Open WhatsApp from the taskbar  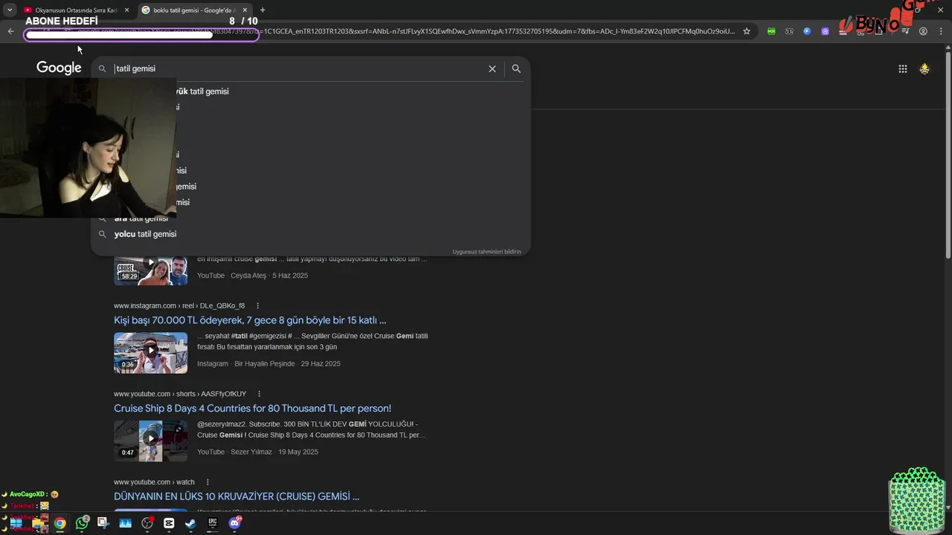(82, 523)
